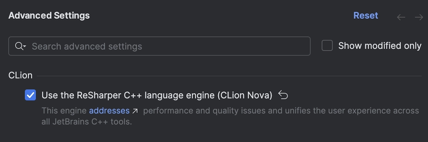
Task: Navigate back with the left arrow
Action: [401, 17]
